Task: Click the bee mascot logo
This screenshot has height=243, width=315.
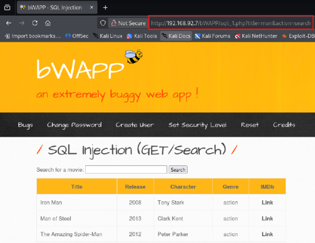Action: tap(134, 57)
